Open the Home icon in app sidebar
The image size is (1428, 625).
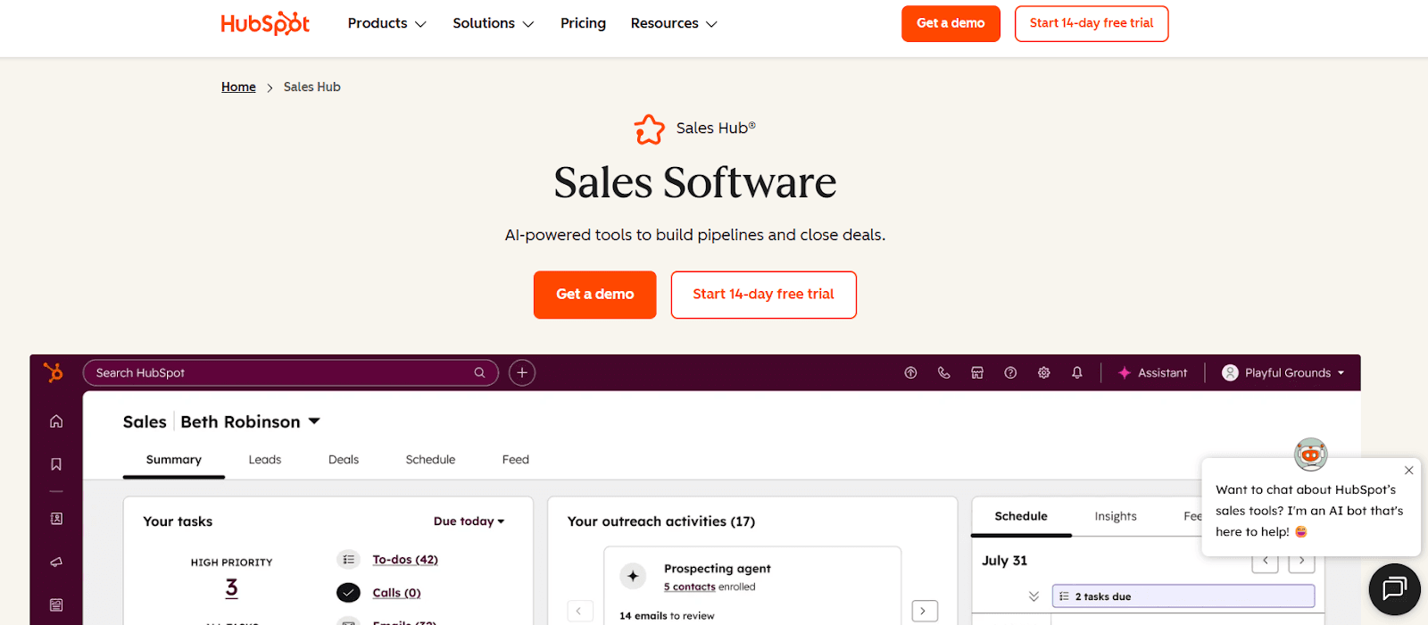[56, 421]
